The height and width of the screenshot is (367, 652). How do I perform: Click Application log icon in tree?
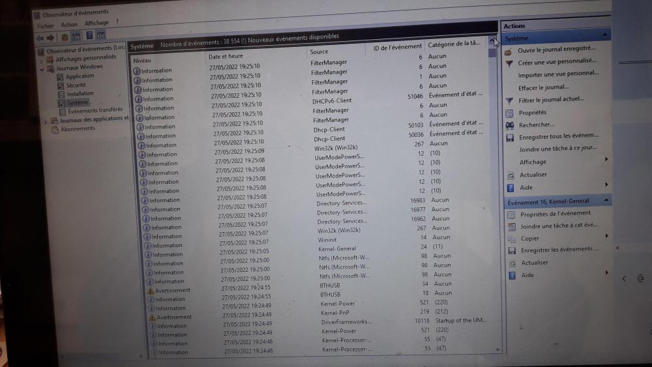coord(60,77)
